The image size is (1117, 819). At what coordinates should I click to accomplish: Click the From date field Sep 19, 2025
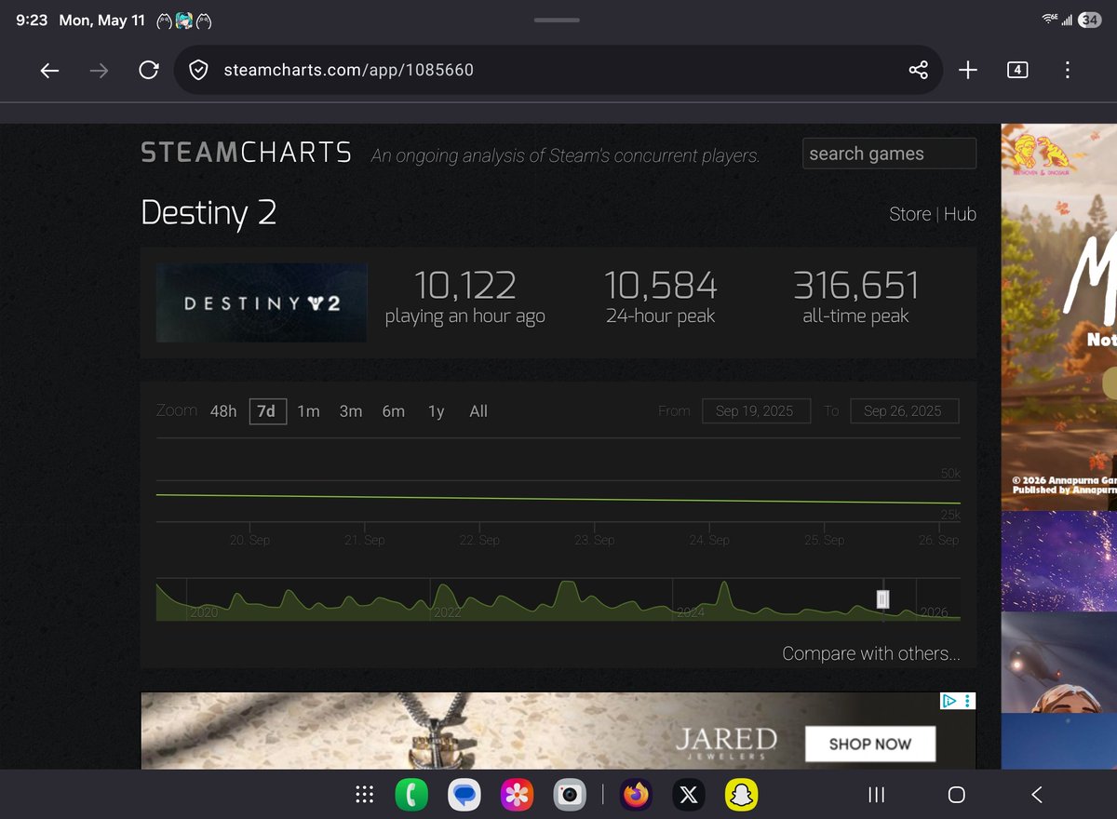[756, 411]
